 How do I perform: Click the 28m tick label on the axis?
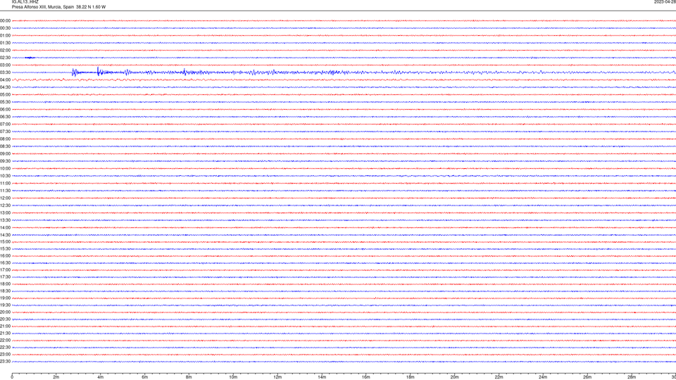click(632, 377)
